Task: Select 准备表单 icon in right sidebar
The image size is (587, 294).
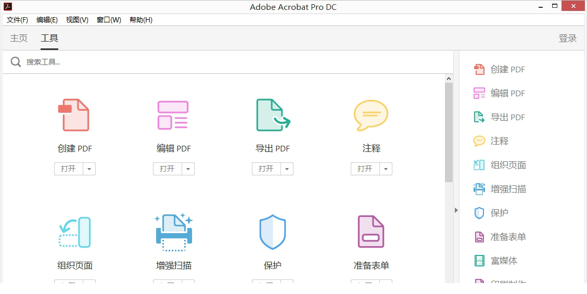Action: (x=479, y=237)
